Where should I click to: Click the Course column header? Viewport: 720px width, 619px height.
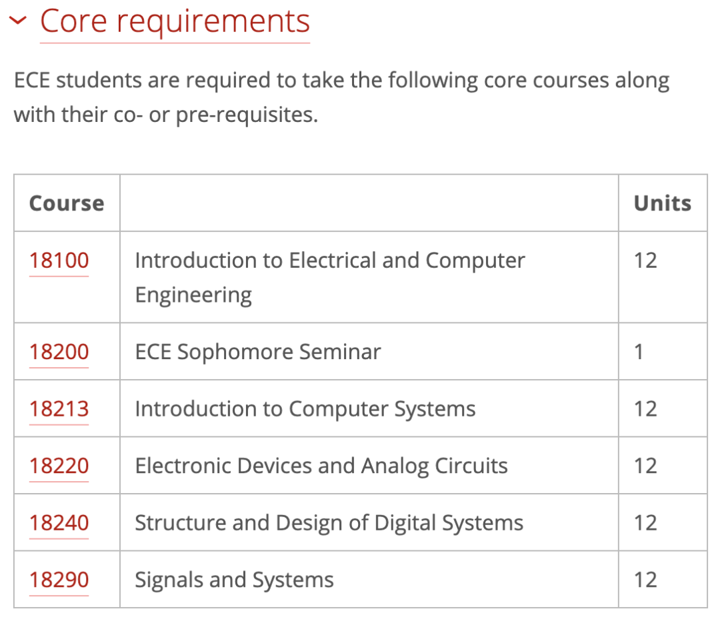(67, 203)
